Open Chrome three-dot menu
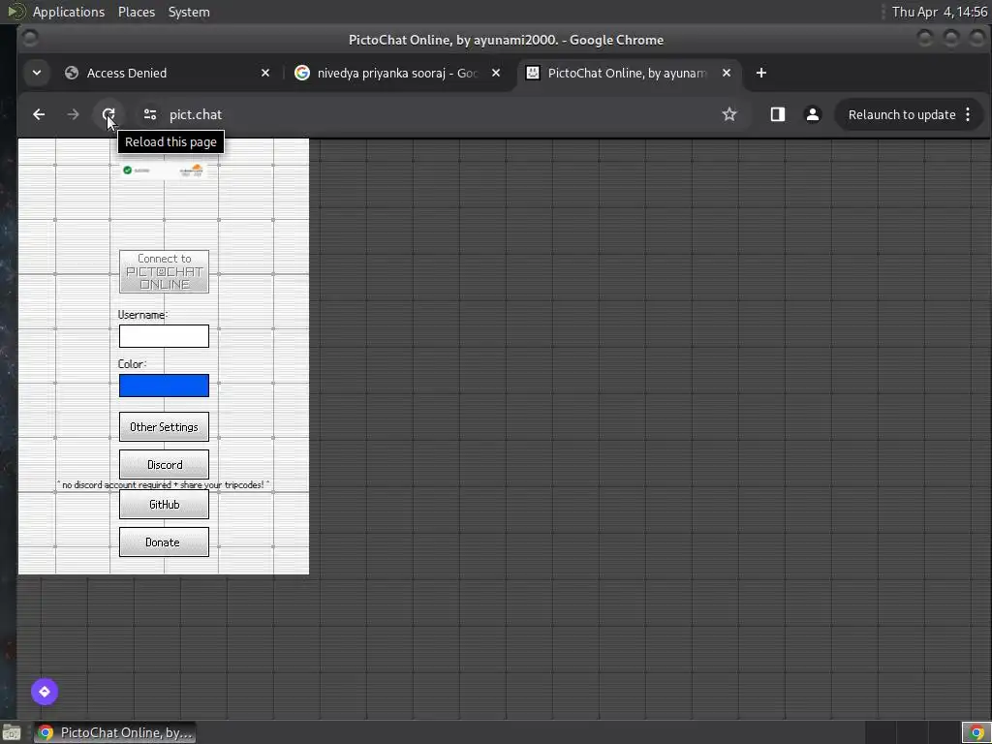 tap(968, 114)
